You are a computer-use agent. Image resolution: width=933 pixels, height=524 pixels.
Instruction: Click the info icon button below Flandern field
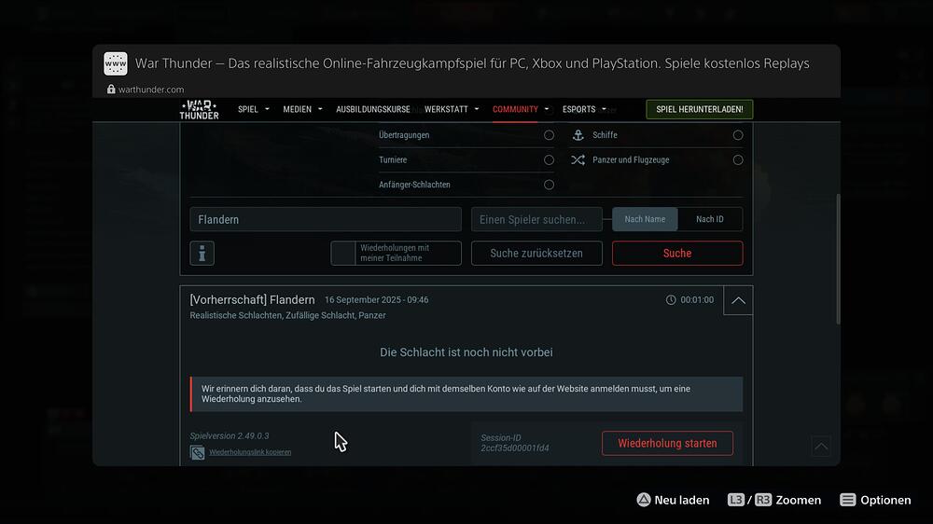(x=202, y=254)
